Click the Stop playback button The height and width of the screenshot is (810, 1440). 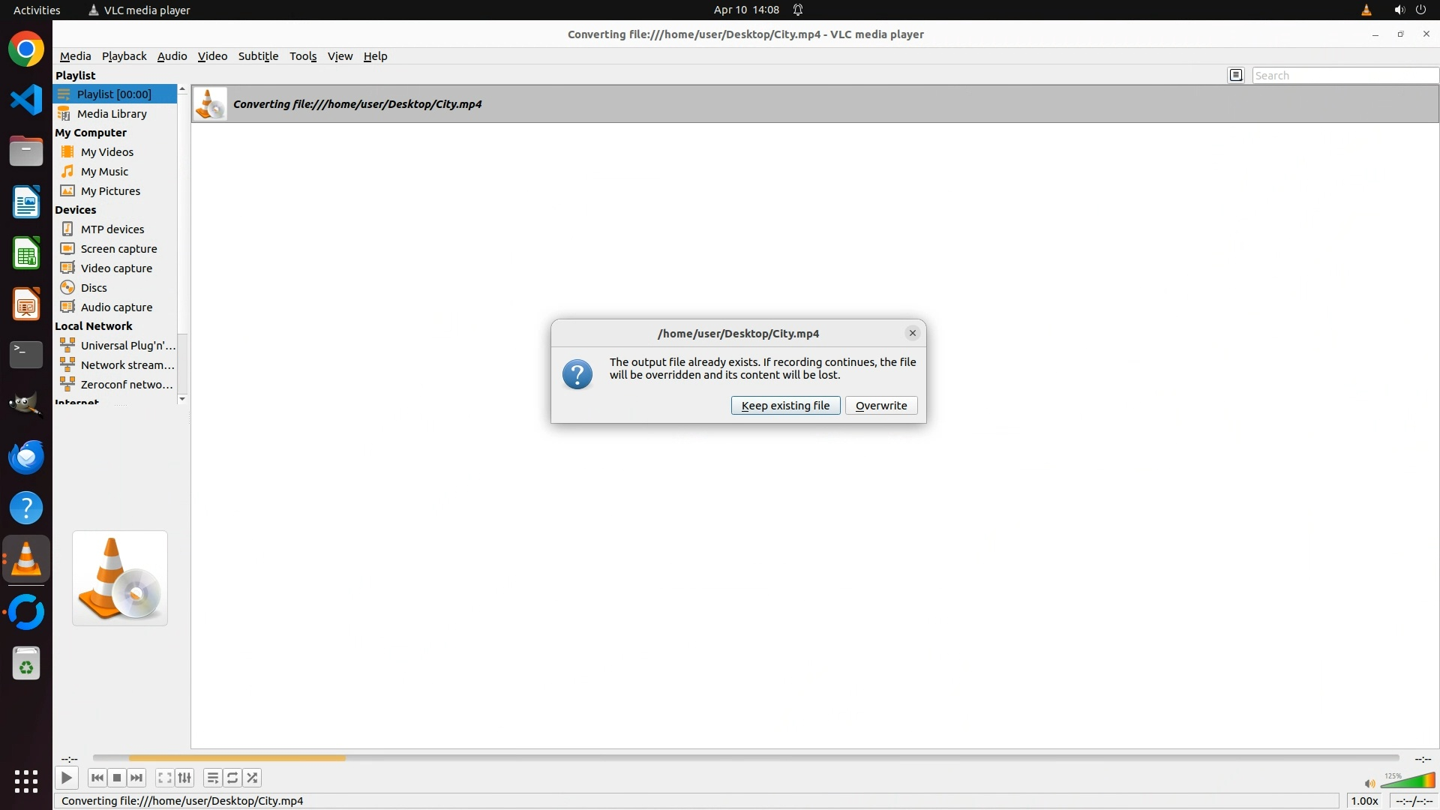click(117, 778)
